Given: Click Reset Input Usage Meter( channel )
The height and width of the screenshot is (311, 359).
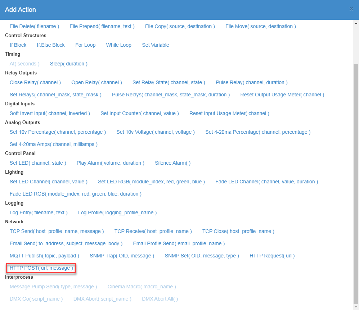Looking at the screenshot, I should [x=229, y=113].
